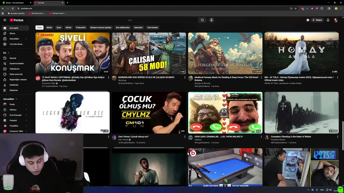Open Legends Never Die mix thumbnail
The width and height of the screenshot is (344, 193).
coord(73,113)
